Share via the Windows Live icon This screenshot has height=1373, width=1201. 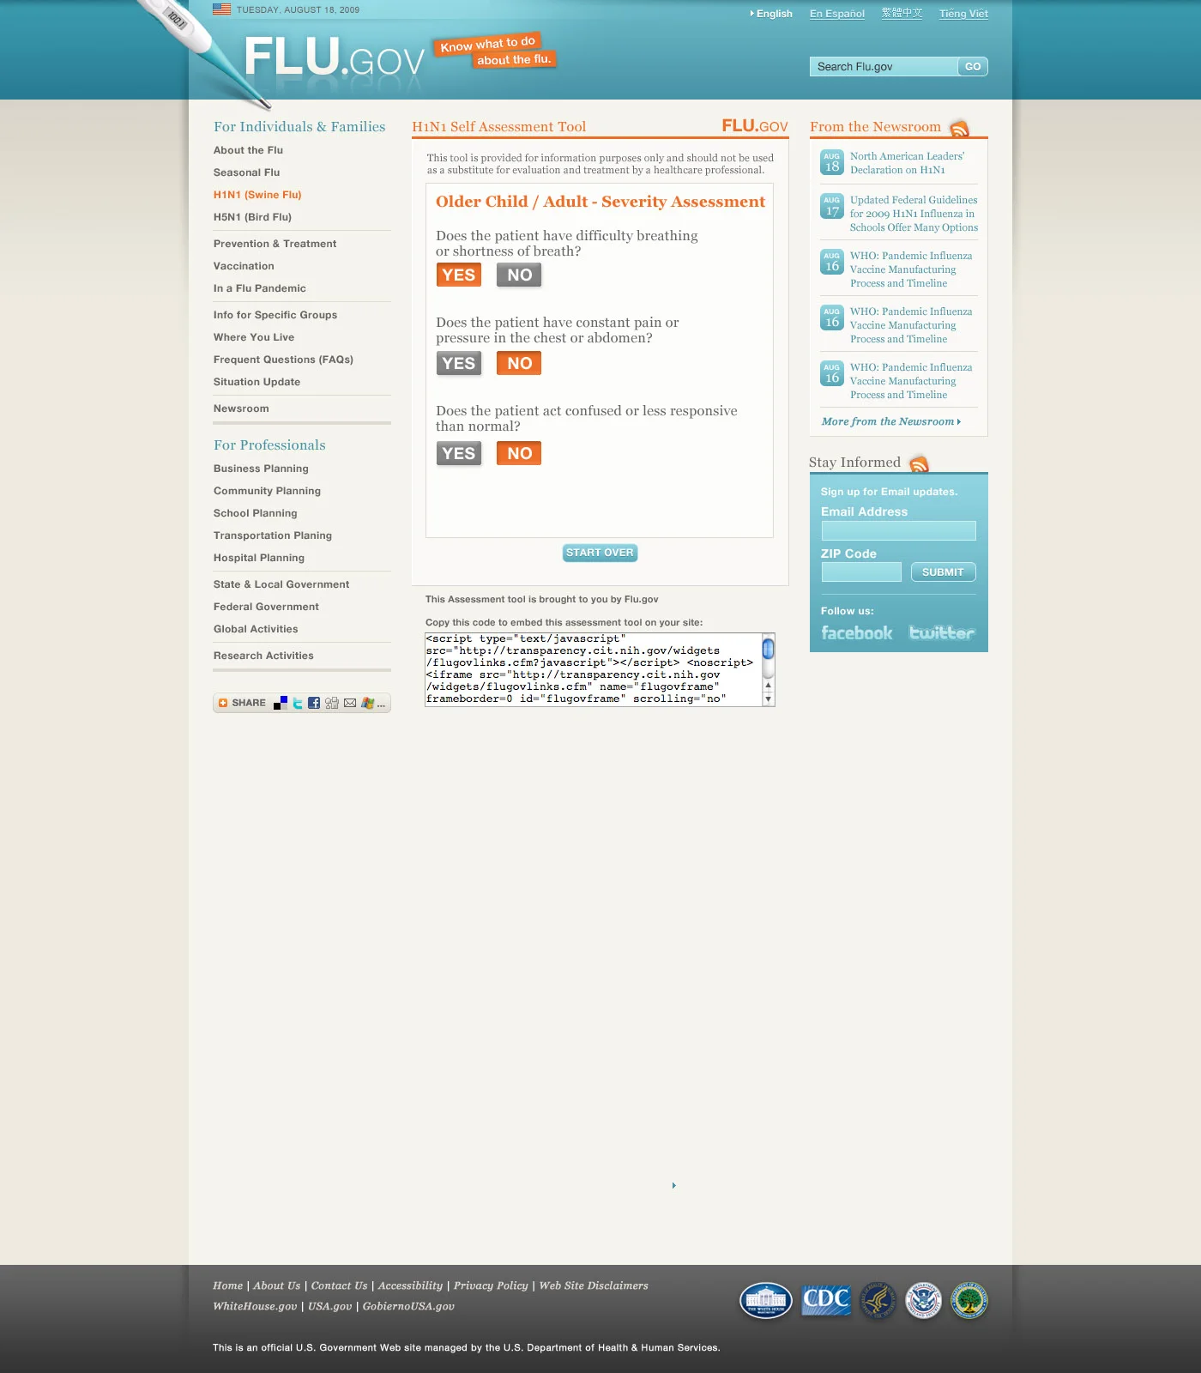coord(367,703)
